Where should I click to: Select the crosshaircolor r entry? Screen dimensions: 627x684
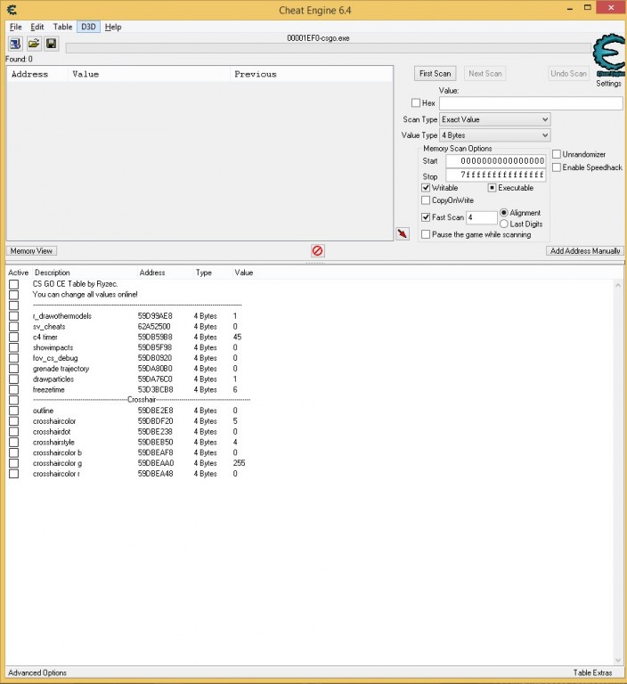click(x=56, y=473)
